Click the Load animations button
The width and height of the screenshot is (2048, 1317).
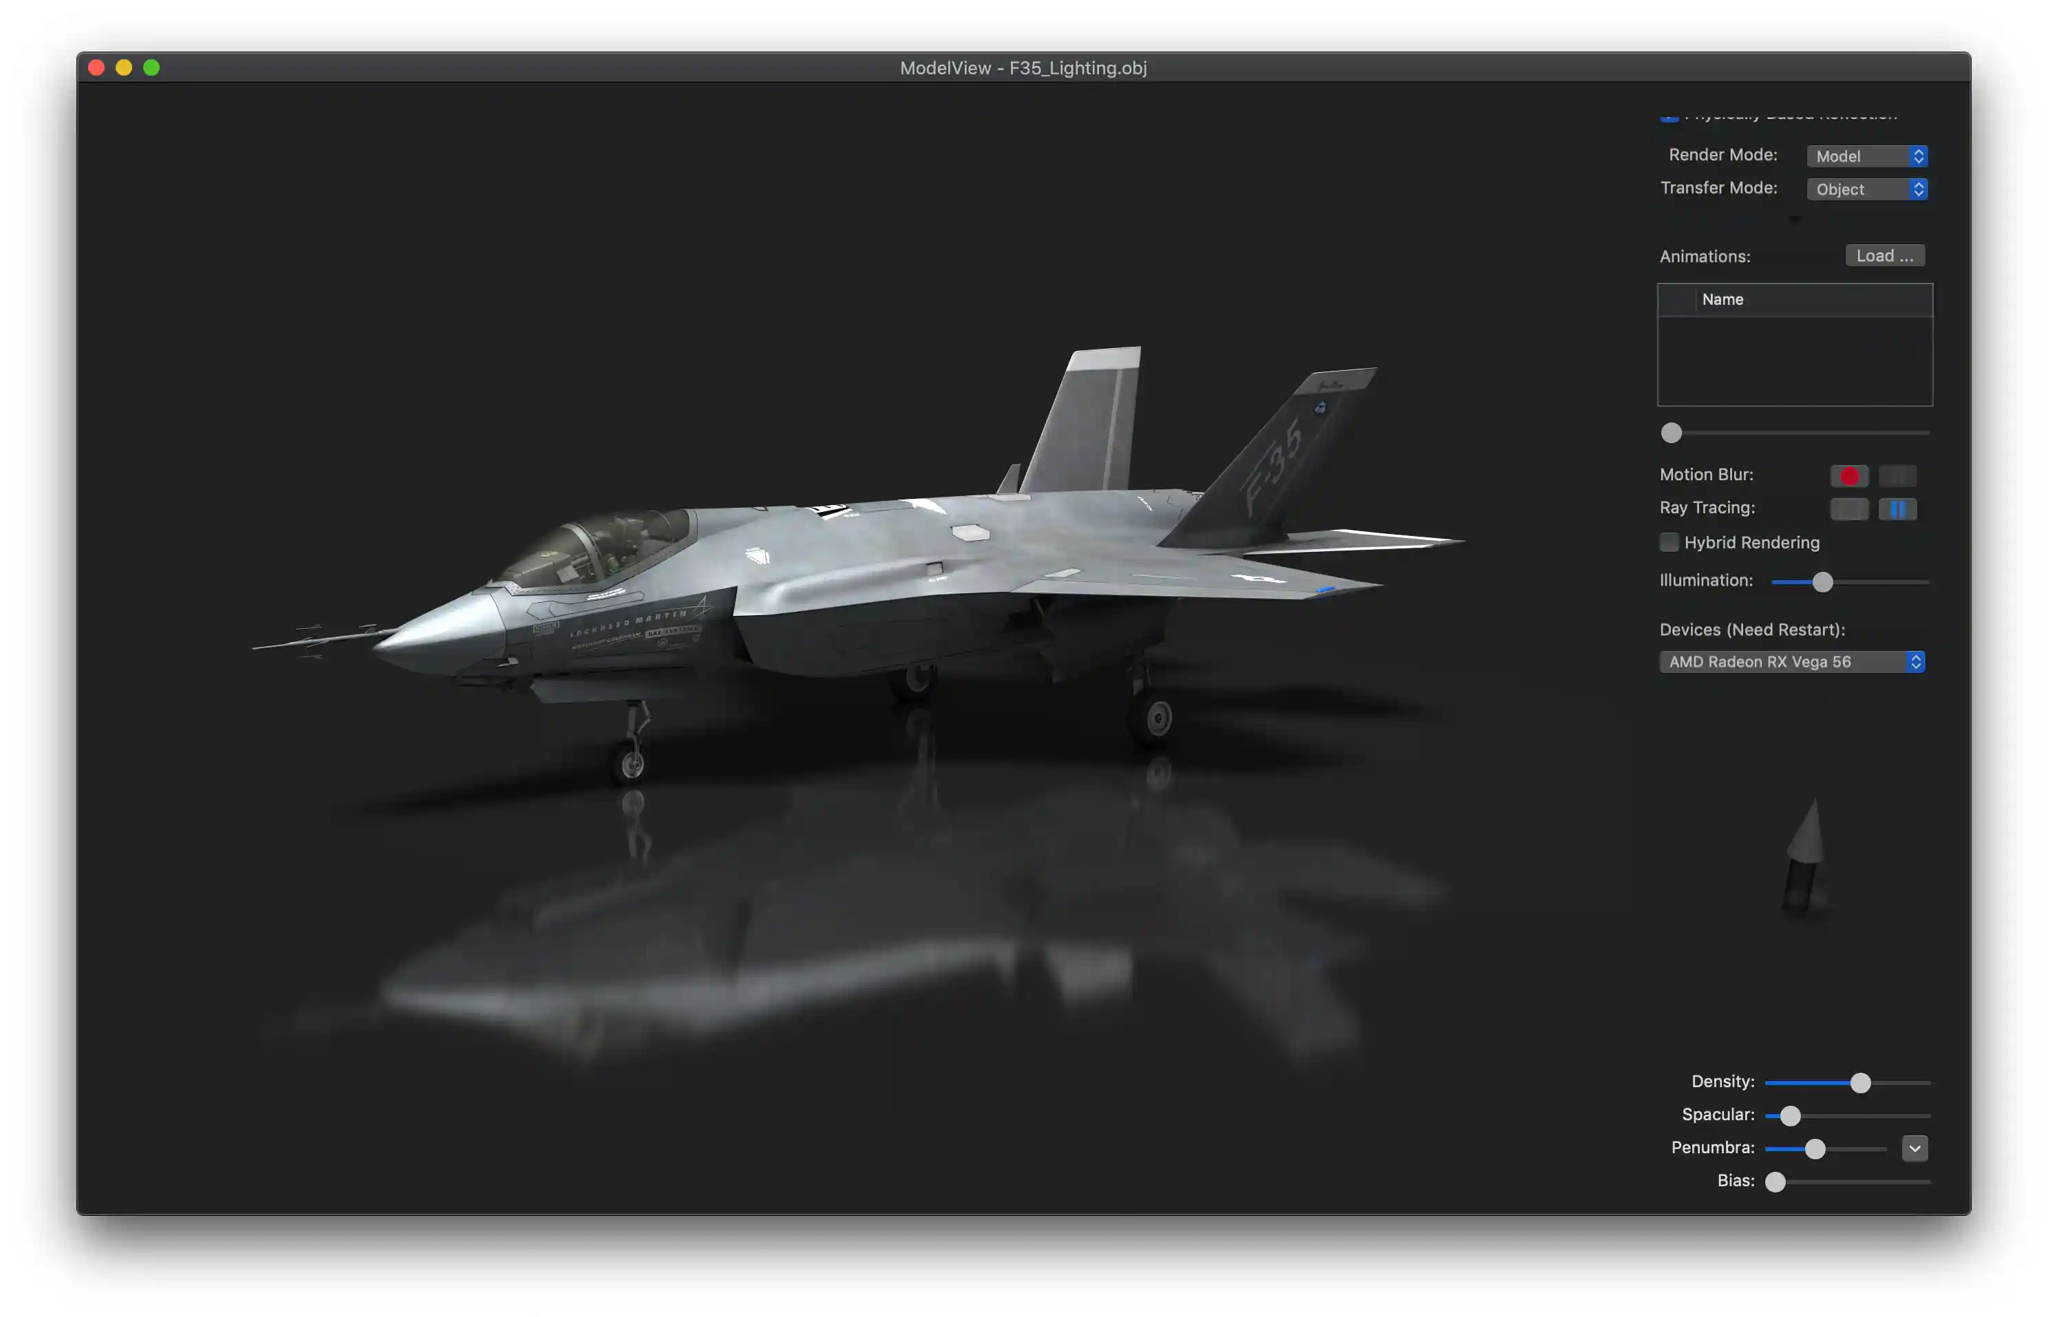(1884, 256)
